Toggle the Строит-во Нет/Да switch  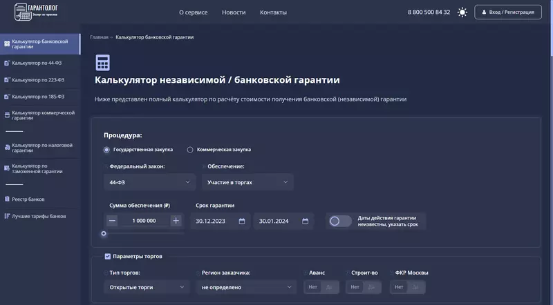364,287
